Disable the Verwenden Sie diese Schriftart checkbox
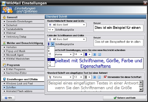Viewport: 148px width, 102px height. (105, 77)
